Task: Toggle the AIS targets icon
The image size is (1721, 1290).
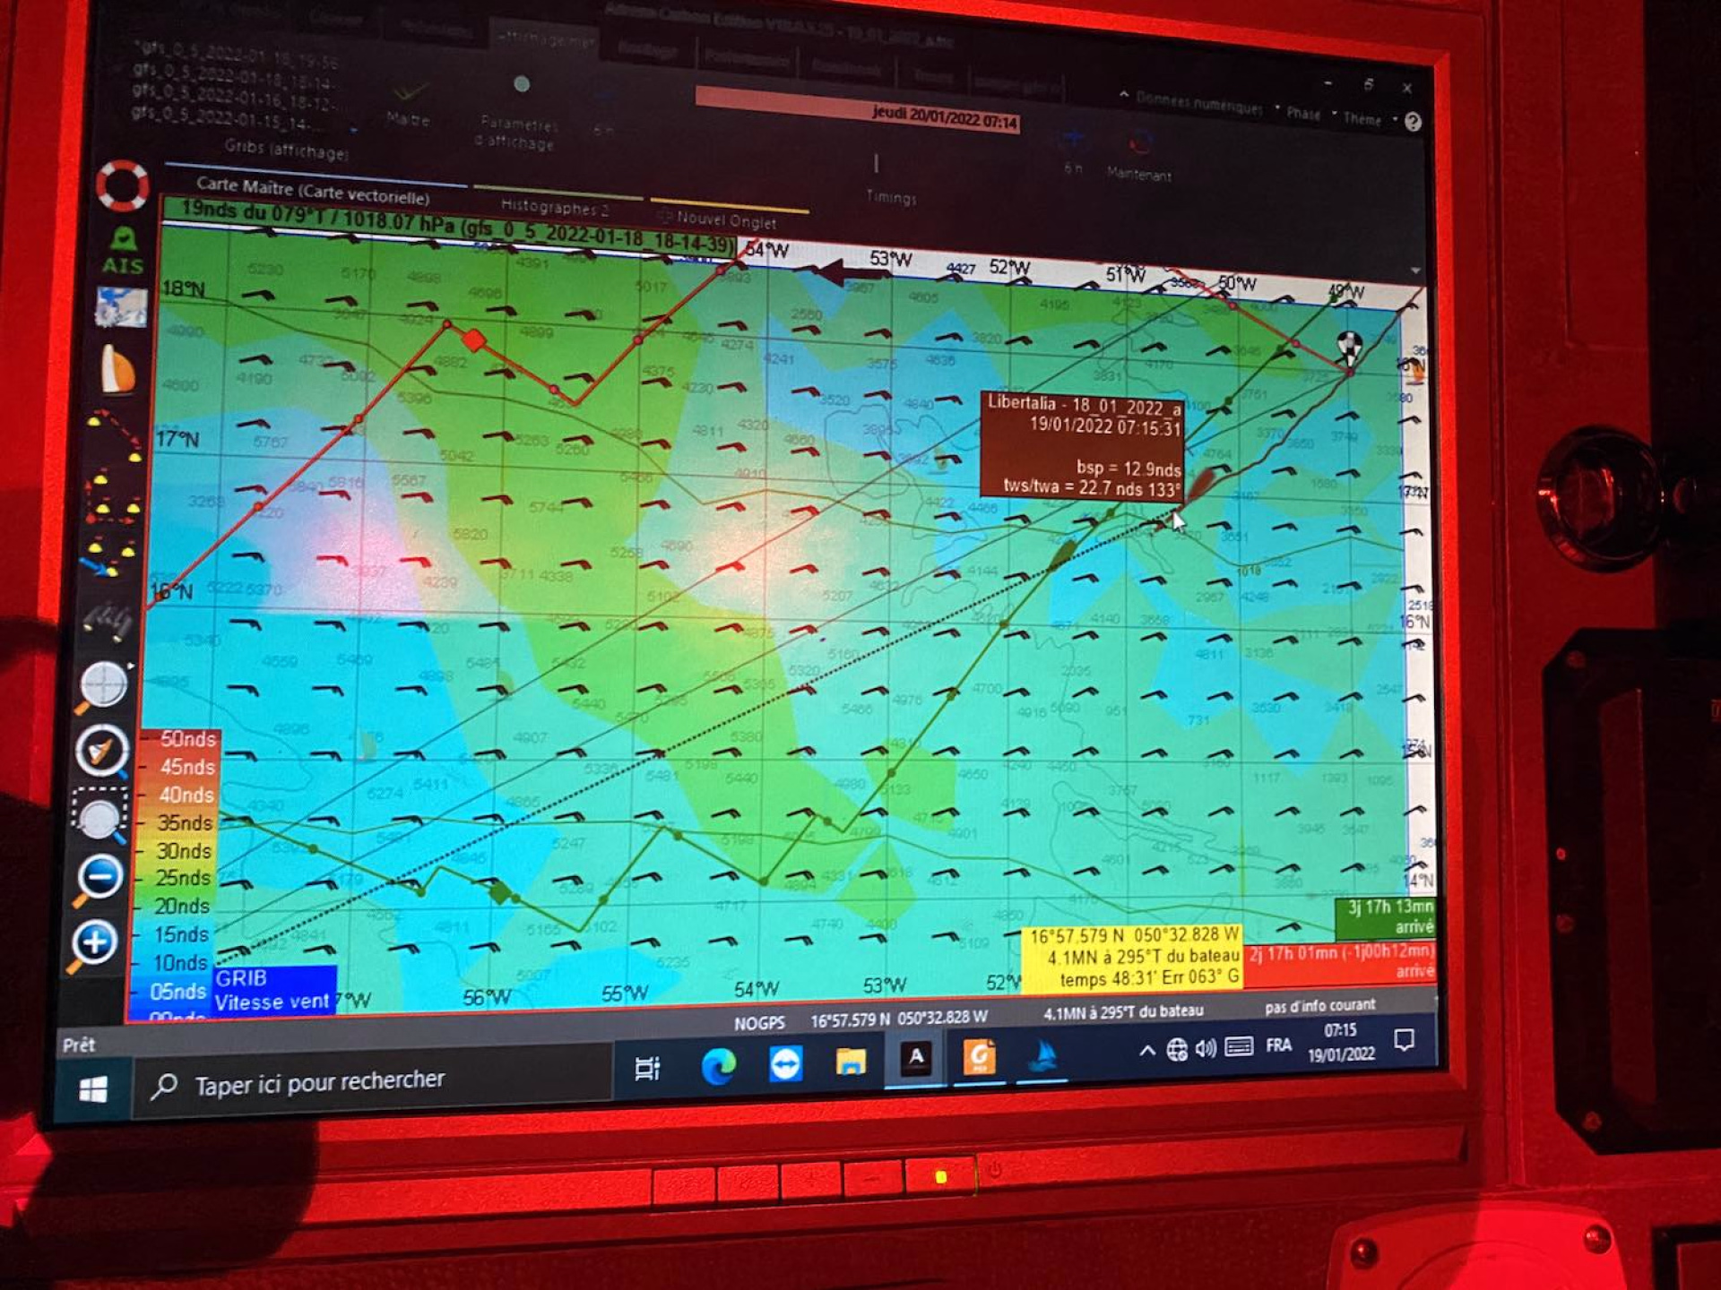Action: pyautogui.click(x=123, y=251)
